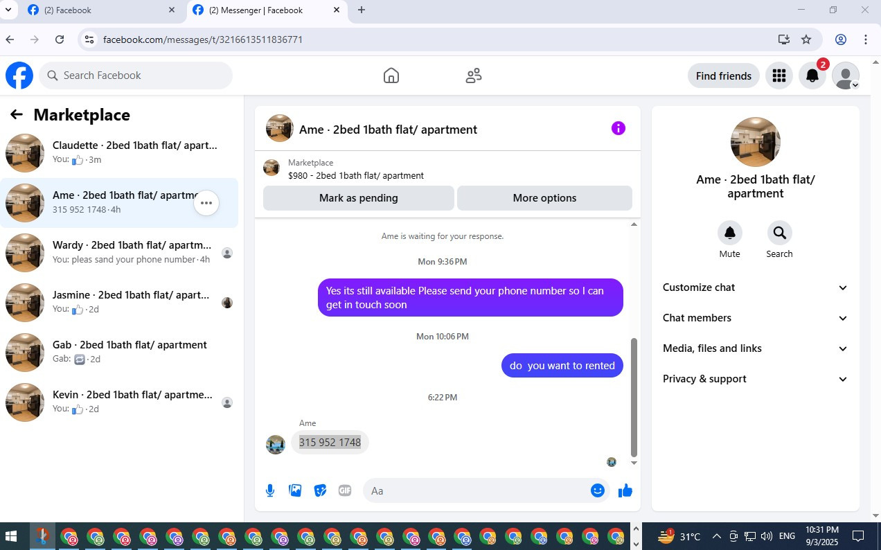Expand Customize chat section
Image resolution: width=881 pixels, height=550 pixels.
coord(756,287)
